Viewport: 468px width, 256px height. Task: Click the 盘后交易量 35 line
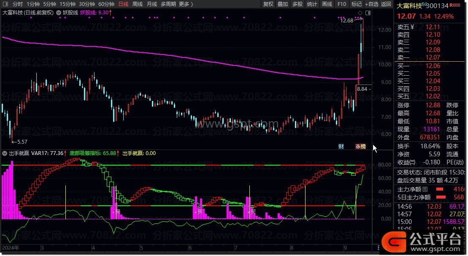click(x=427, y=180)
